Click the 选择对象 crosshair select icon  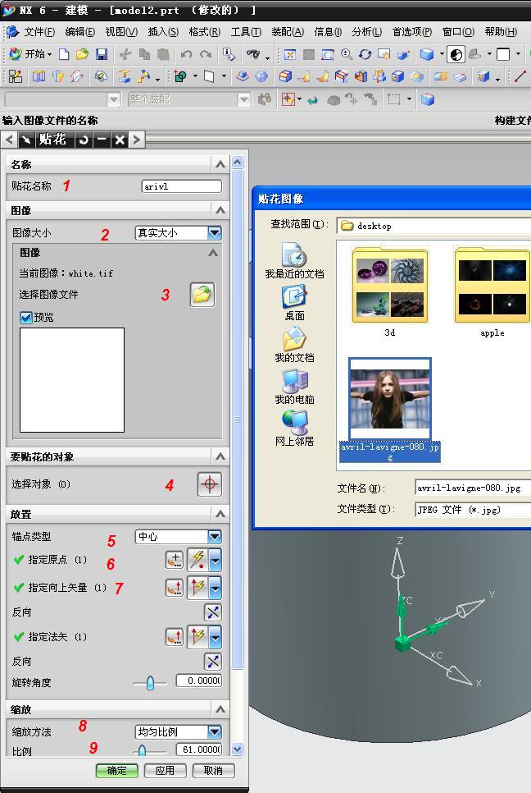click(210, 484)
